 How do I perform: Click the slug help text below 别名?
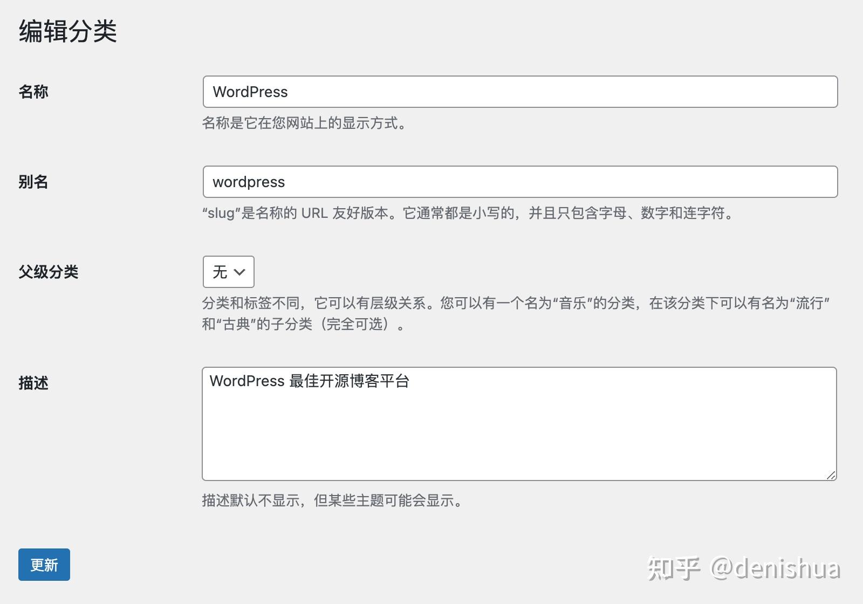point(468,214)
